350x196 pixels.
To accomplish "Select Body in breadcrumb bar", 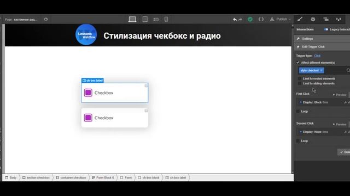I will [x=11, y=177].
